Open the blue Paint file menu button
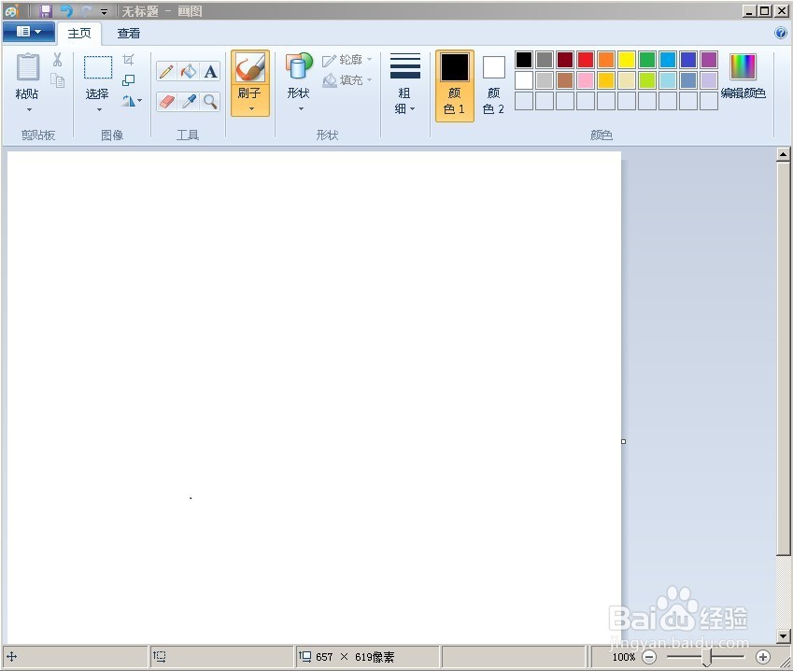The height and width of the screenshot is (671, 793). click(29, 32)
